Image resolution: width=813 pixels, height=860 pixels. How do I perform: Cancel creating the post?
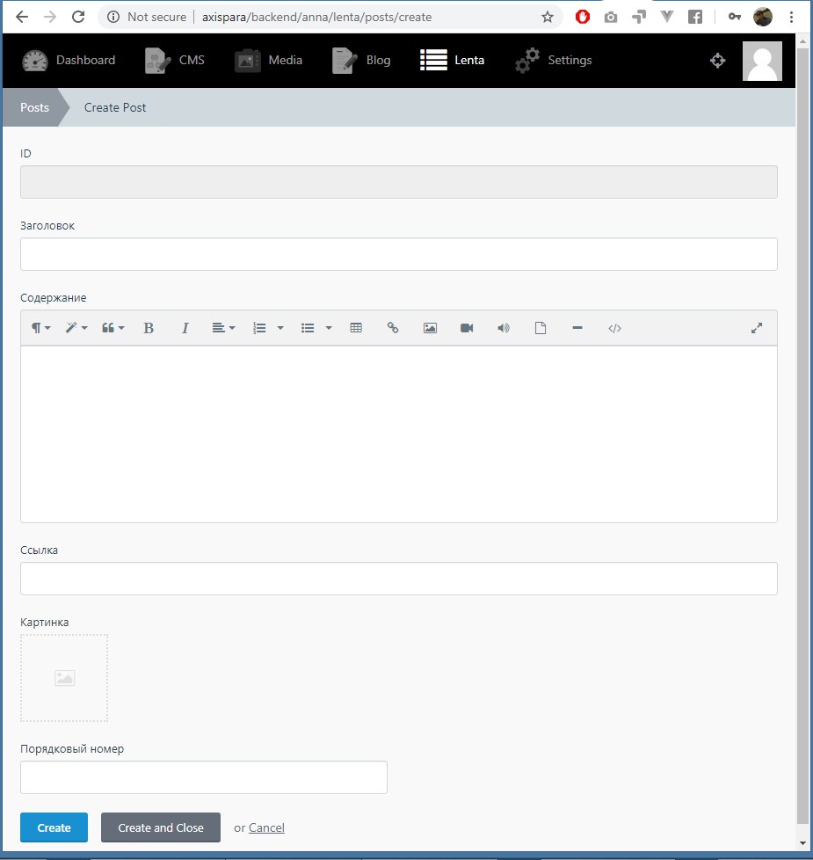(x=266, y=827)
